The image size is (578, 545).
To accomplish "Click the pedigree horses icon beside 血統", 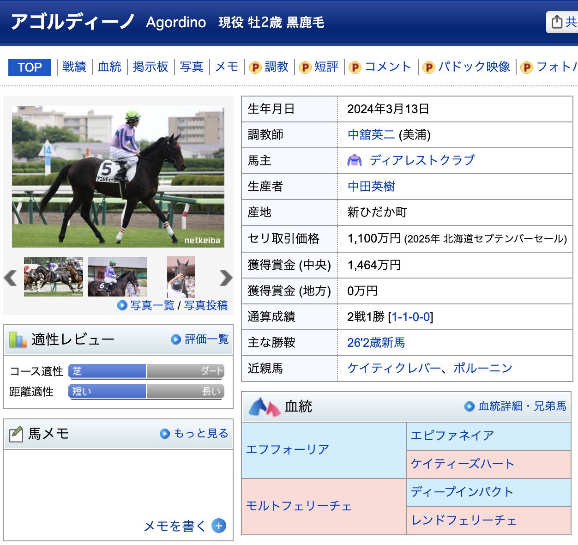I will (x=265, y=407).
